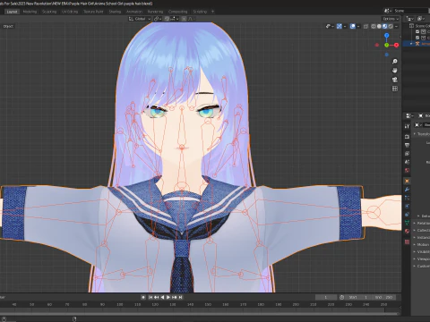Open the Scene properties tab icon
Screen dimensions: 430x322
tap(407, 162)
